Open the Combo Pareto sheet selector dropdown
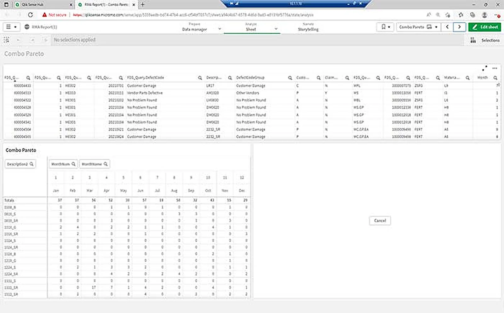The image size is (504, 313). [418, 27]
